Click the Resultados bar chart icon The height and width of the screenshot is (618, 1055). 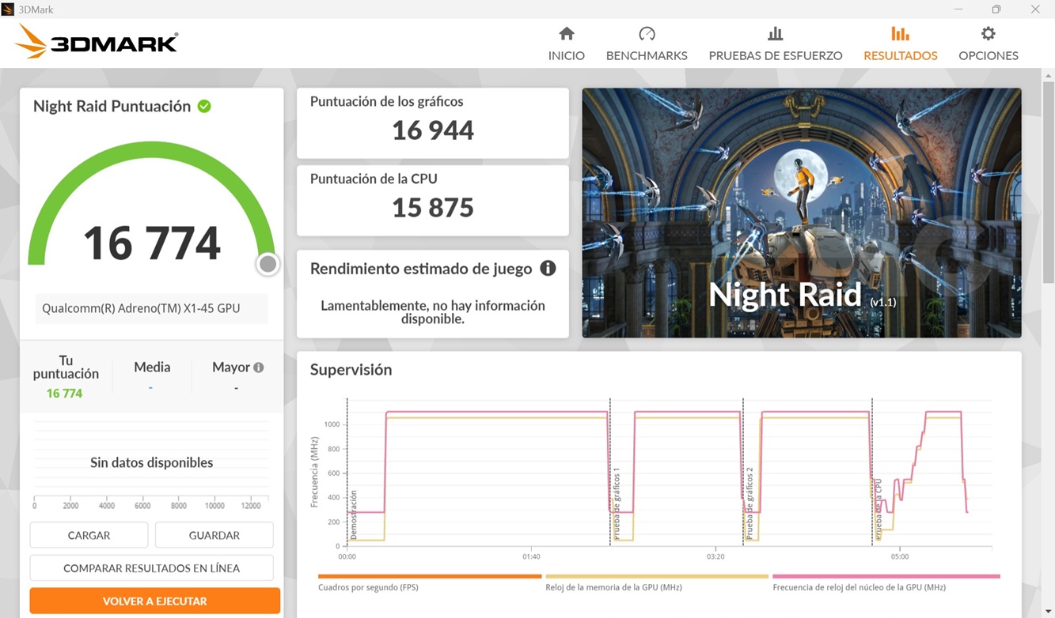tap(900, 34)
